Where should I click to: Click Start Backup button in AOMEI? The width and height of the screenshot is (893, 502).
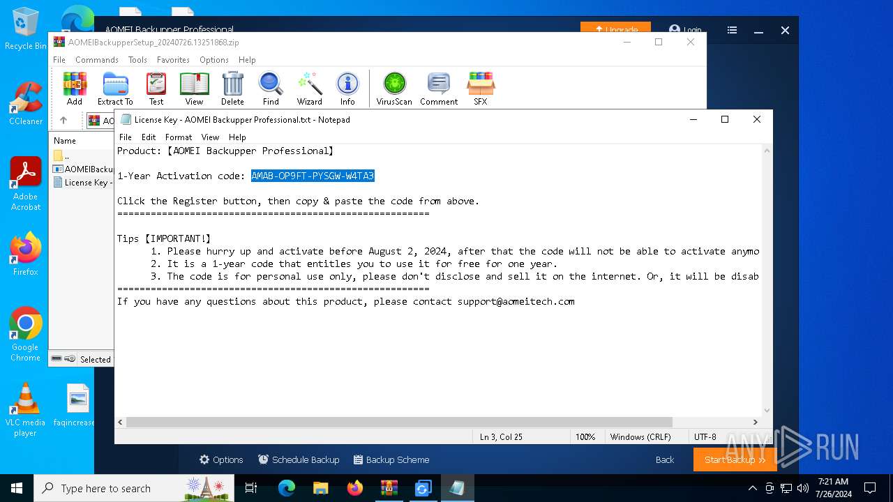[735, 459]
